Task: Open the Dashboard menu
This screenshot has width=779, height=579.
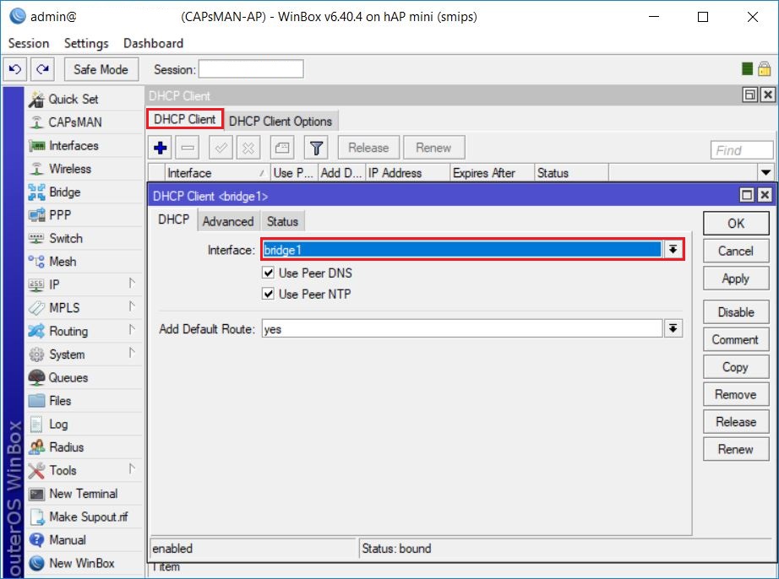Action: coord(153,43)
